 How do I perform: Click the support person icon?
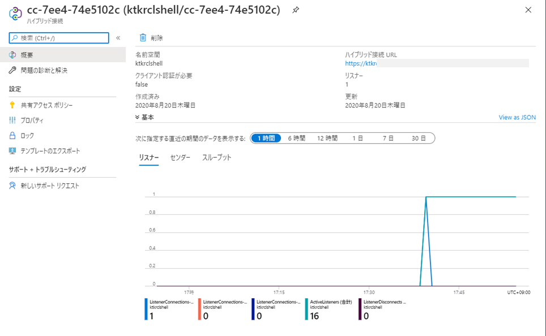pyautogui.click(x=12, y=186)
